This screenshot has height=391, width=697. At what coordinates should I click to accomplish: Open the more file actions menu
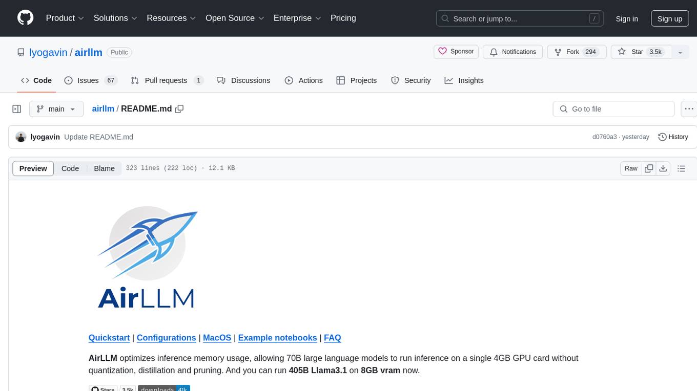tap(689, 109)
